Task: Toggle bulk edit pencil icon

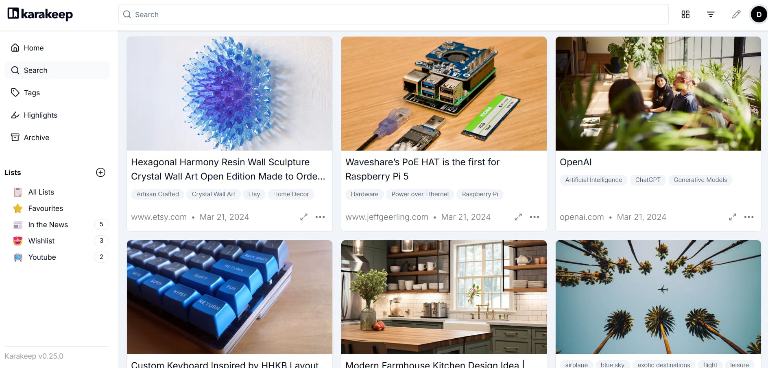Action: tap(736, 15)
